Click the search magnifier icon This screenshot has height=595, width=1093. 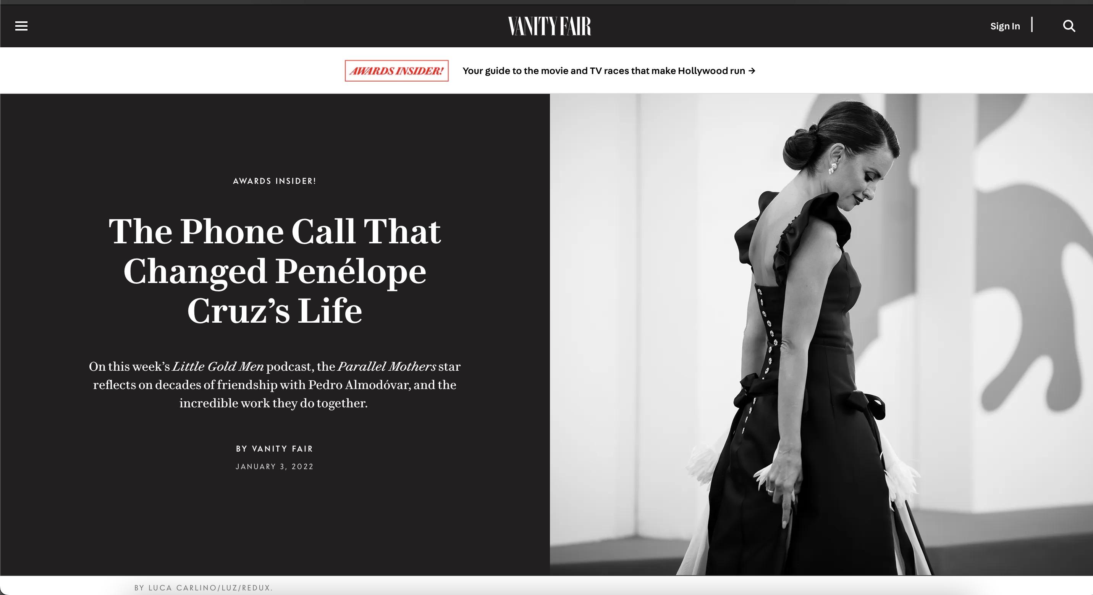tap(1069, 26)
